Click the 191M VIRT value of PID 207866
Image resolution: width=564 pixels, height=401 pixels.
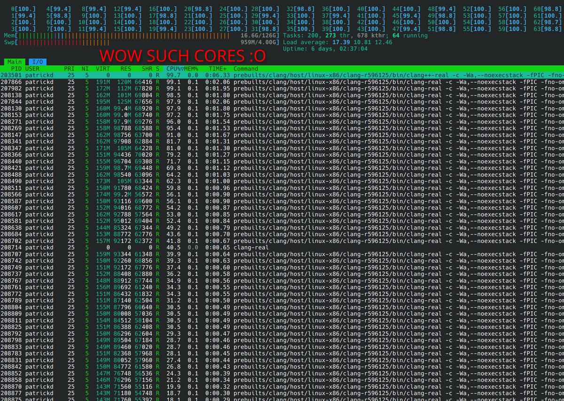[103, 82]
